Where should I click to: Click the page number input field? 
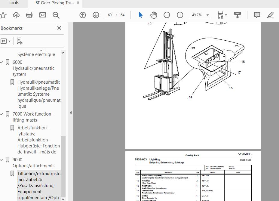pyautogui.click(x=110, y=15)
